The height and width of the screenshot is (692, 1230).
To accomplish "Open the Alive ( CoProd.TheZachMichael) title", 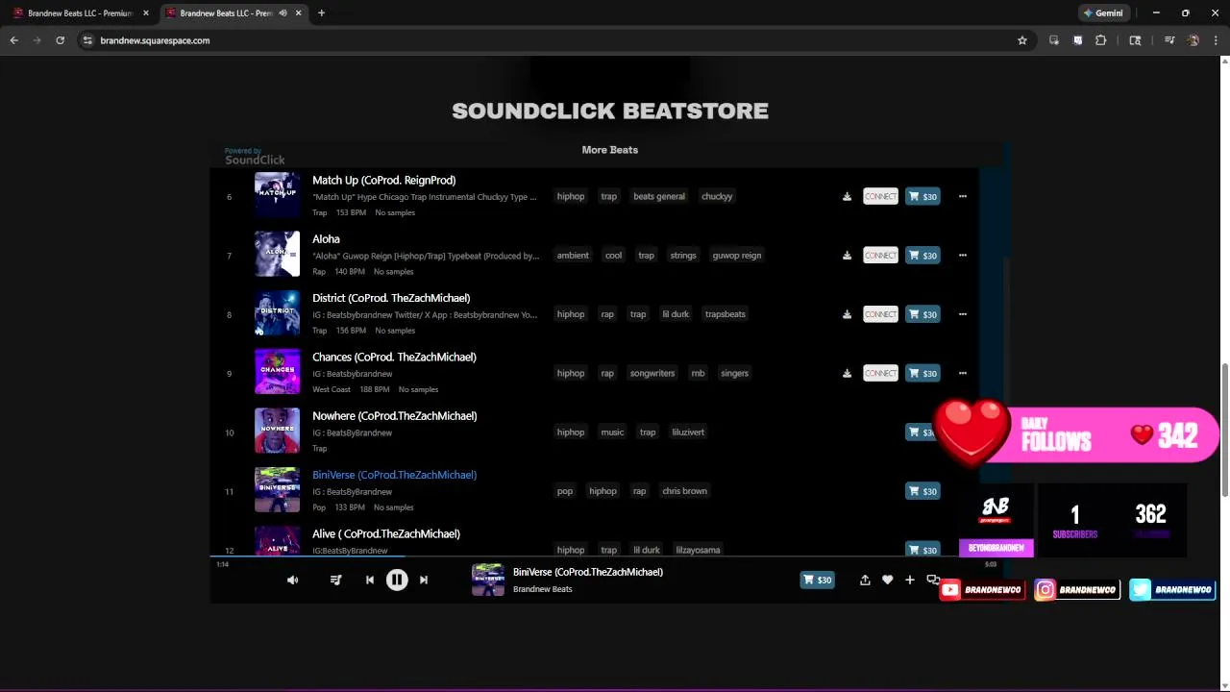I will (x=386, y=533).
